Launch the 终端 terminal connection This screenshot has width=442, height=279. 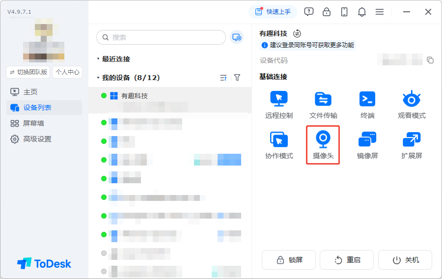(367, 105)
